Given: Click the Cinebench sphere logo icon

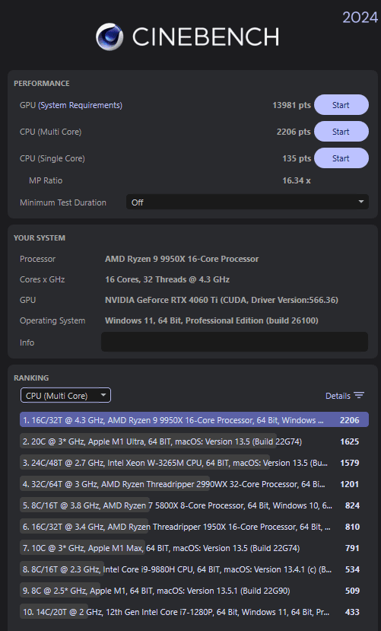Looking at the screenshot, I should tap(110, 37).
